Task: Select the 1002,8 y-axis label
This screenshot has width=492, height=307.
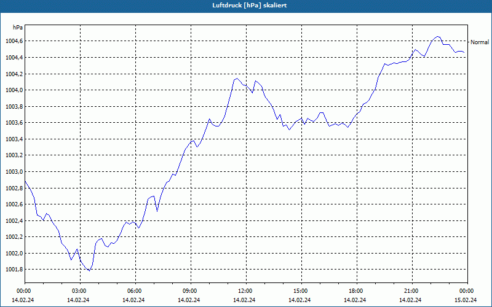Action: (x=14, y=188)
